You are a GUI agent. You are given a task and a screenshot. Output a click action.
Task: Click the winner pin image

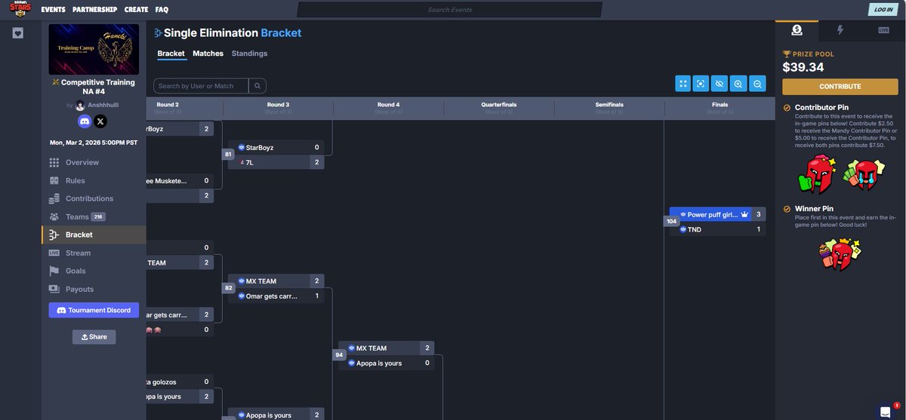[840, 255]
